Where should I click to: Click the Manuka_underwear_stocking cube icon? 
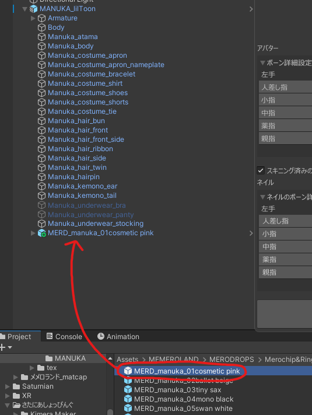[41, 224]
